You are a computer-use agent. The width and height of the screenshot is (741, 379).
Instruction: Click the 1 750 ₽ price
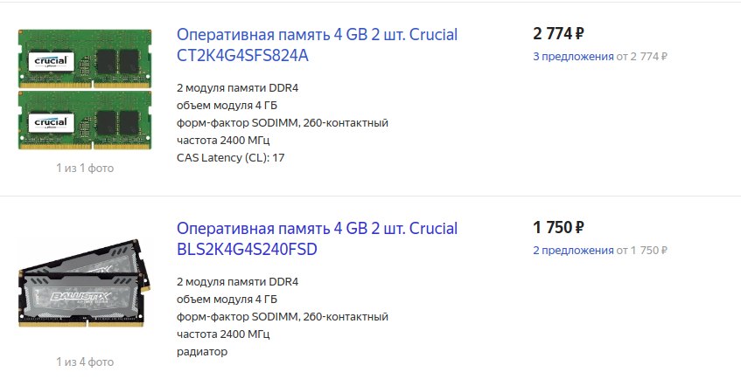[558, 228]
